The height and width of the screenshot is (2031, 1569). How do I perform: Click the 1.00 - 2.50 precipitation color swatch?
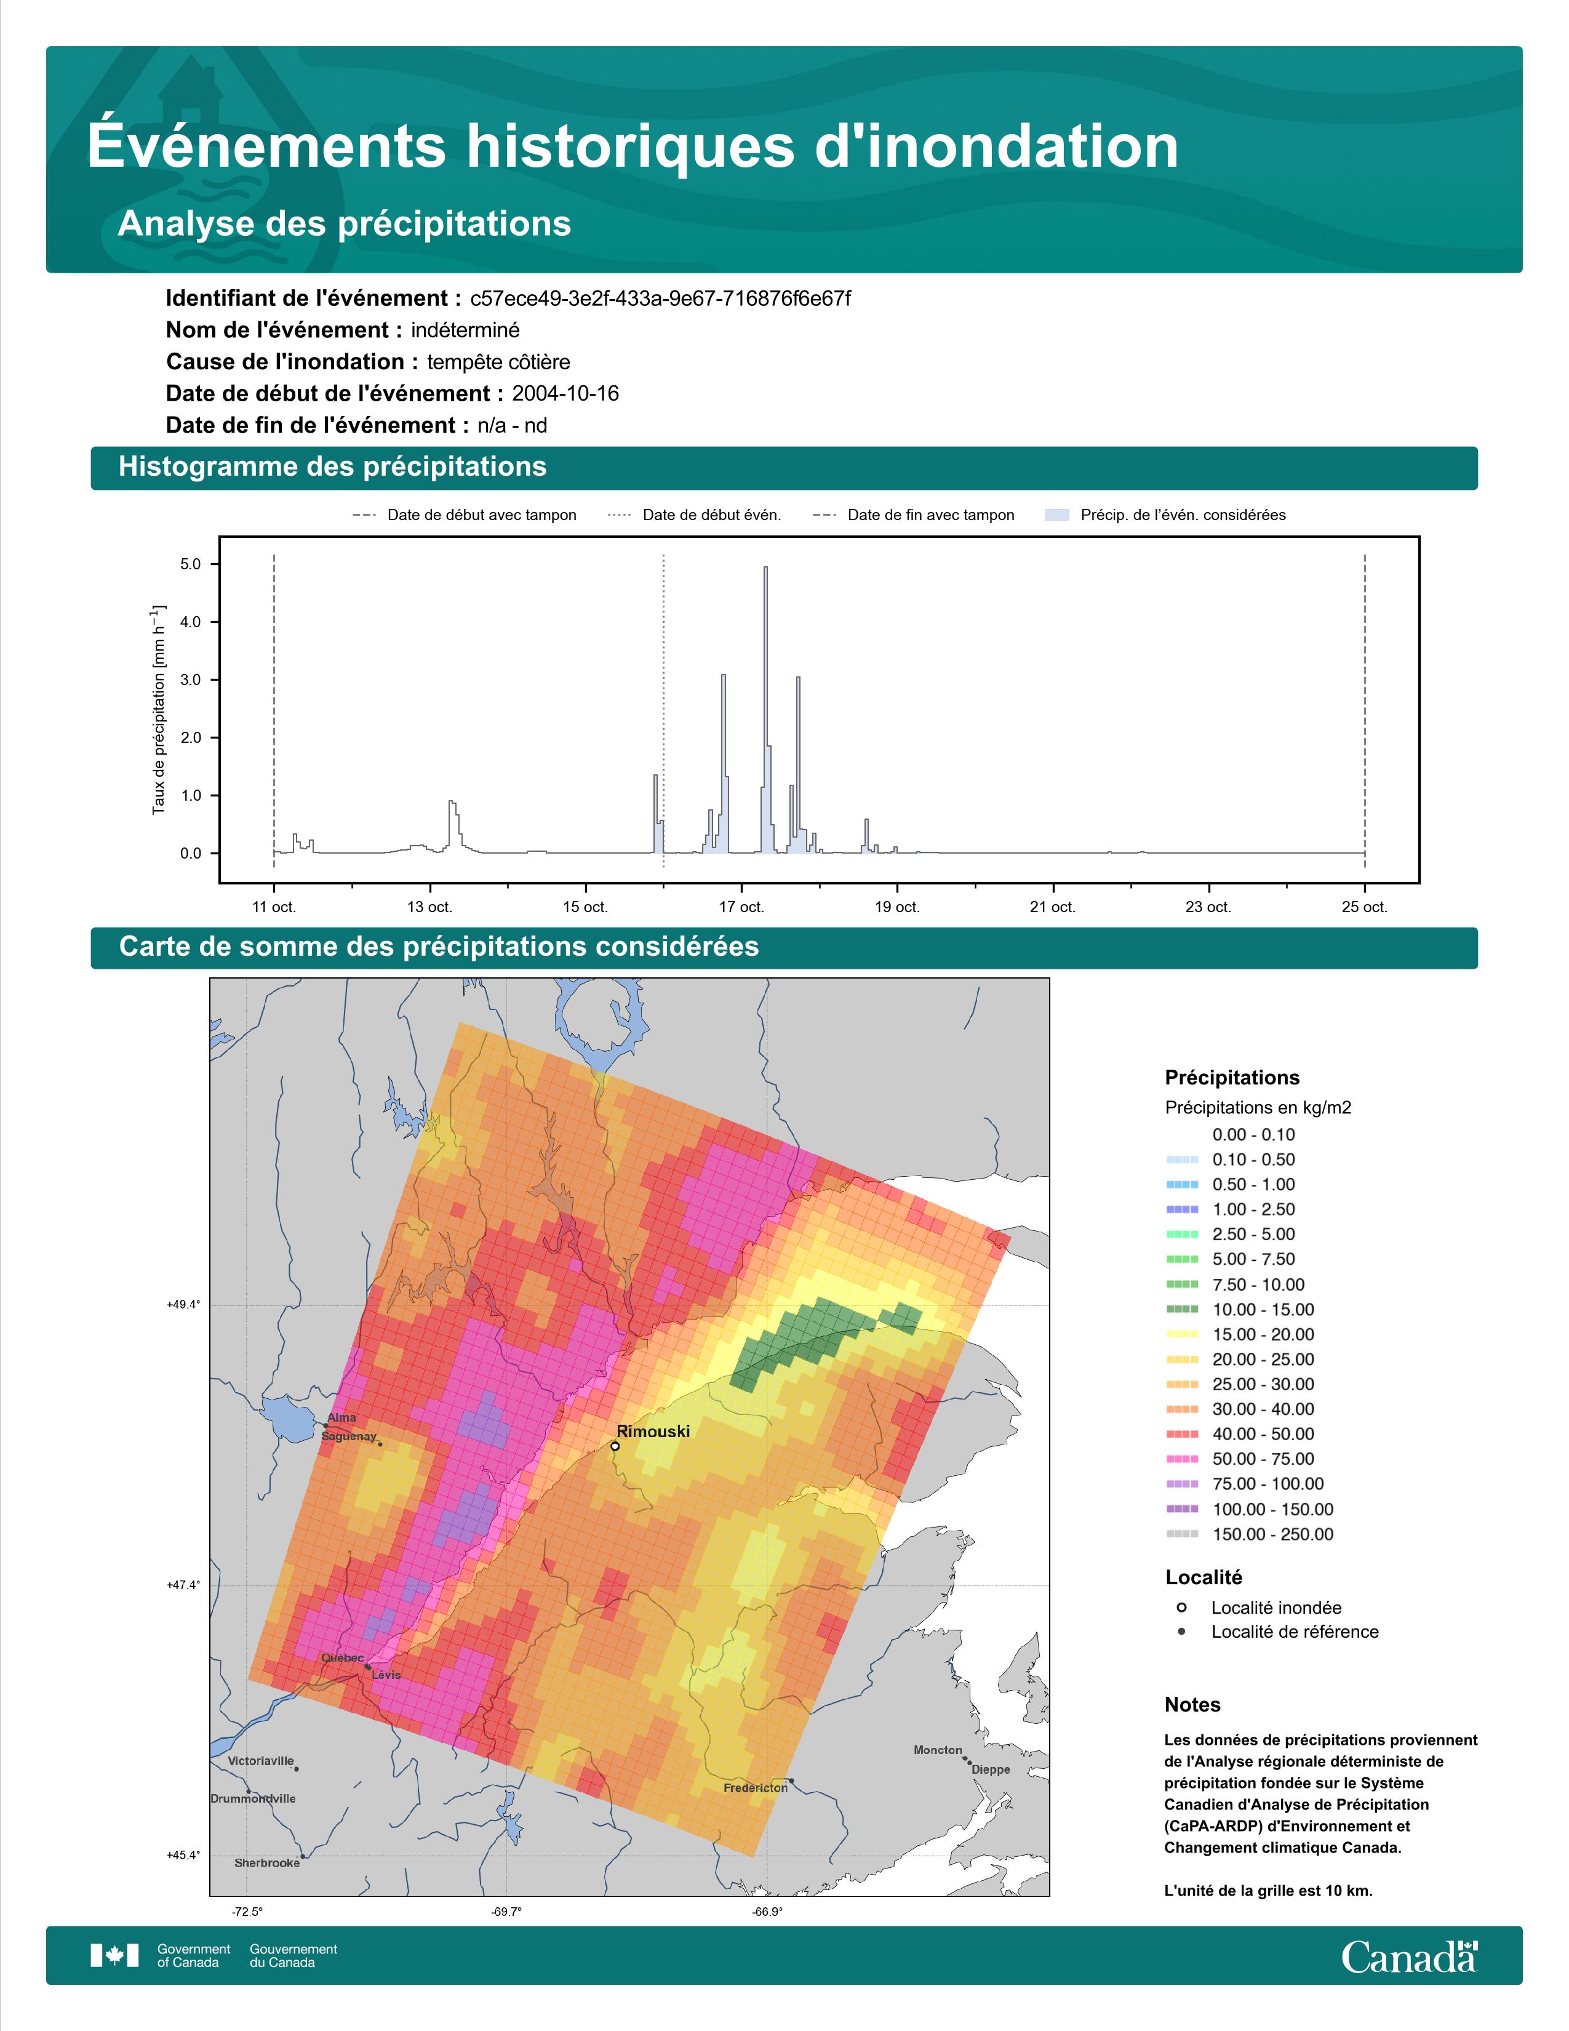(x=1181, y=1209)
